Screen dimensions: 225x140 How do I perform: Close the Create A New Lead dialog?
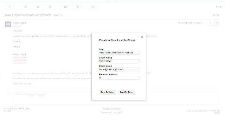142,37
